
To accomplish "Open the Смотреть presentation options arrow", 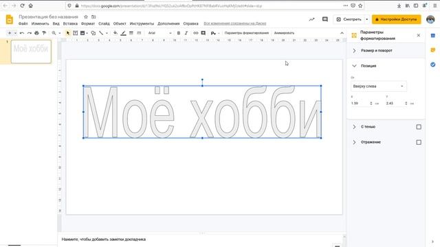I will pyautogui.click(x=366, y=19).
